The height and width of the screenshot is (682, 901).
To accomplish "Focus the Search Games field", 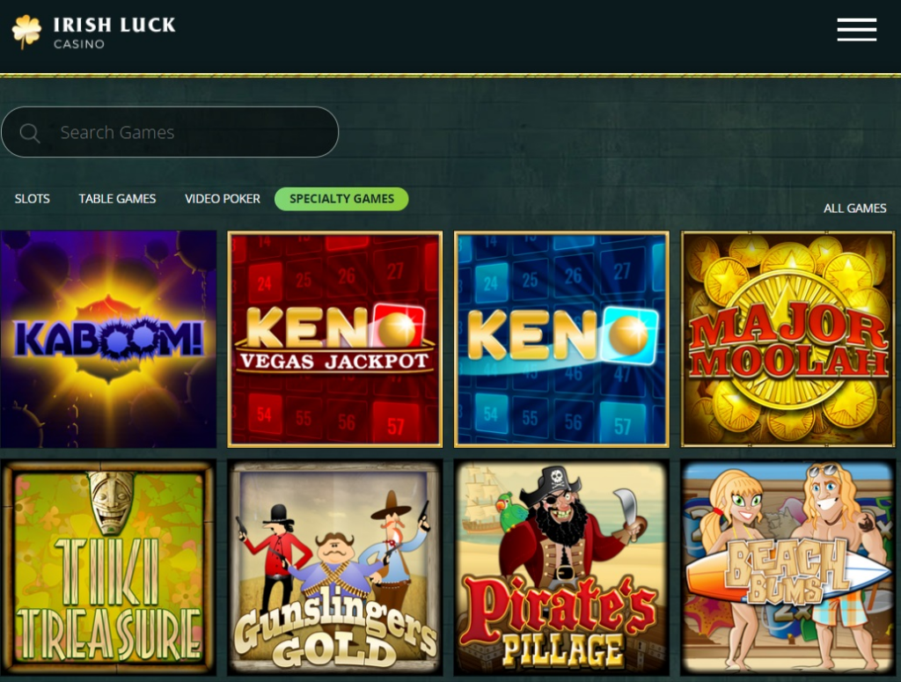I will [170, 132].
